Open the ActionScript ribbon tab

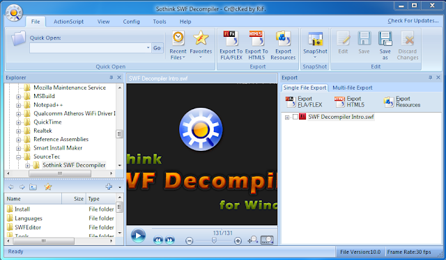68,22
